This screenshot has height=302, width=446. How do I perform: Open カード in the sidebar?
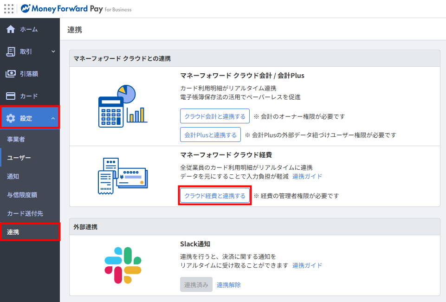30,96
